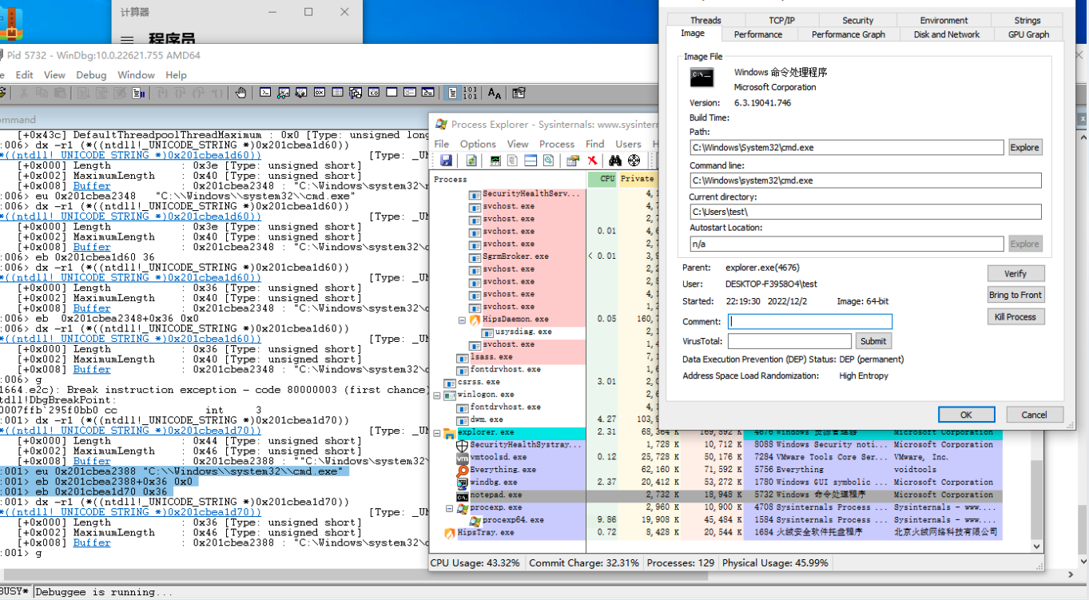1089x600 pixels.
Task: Click the Font (AA) icon in WinDbg toolbar
Action: (495, 93)
